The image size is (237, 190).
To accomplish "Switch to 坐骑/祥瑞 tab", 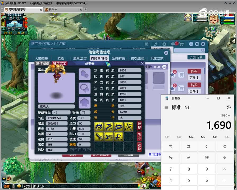I will [118, 58].
